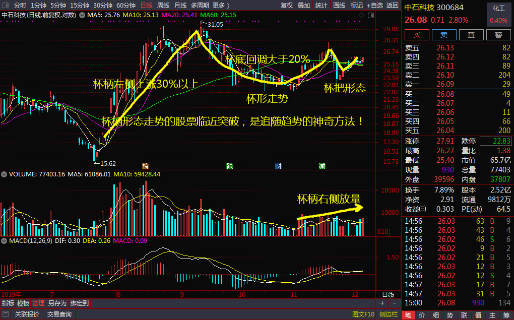Click the X10 volume scale indicator
Screen dimensions: 514x320
[383, 231]
